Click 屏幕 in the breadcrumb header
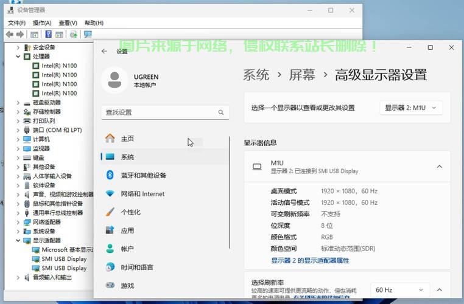 302,75
